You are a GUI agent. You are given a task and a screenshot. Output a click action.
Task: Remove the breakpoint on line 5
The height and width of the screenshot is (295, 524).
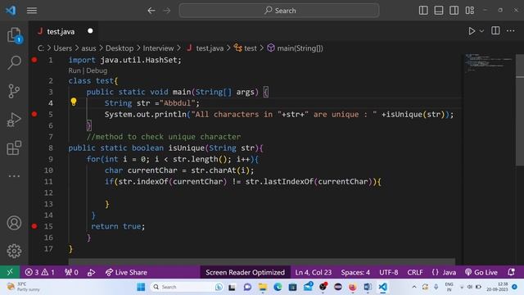tap(34, 114)
